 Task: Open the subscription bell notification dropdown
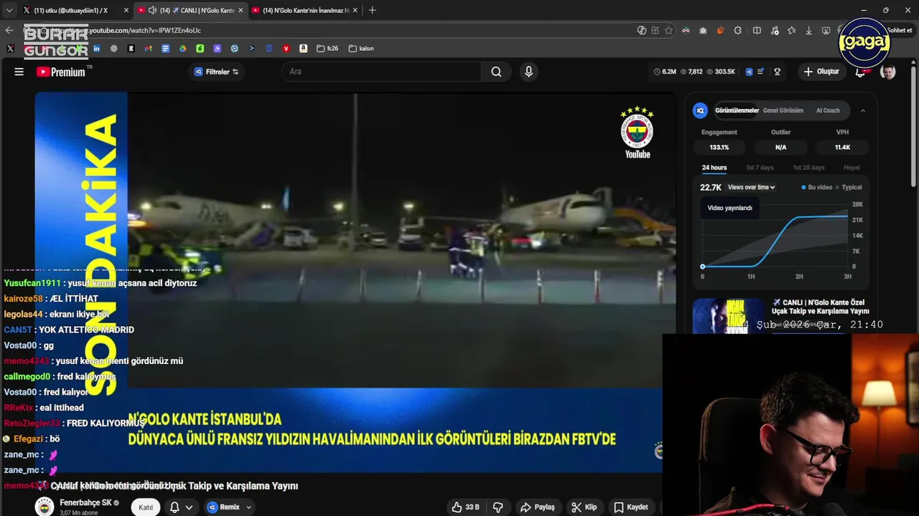click(181, 507)
